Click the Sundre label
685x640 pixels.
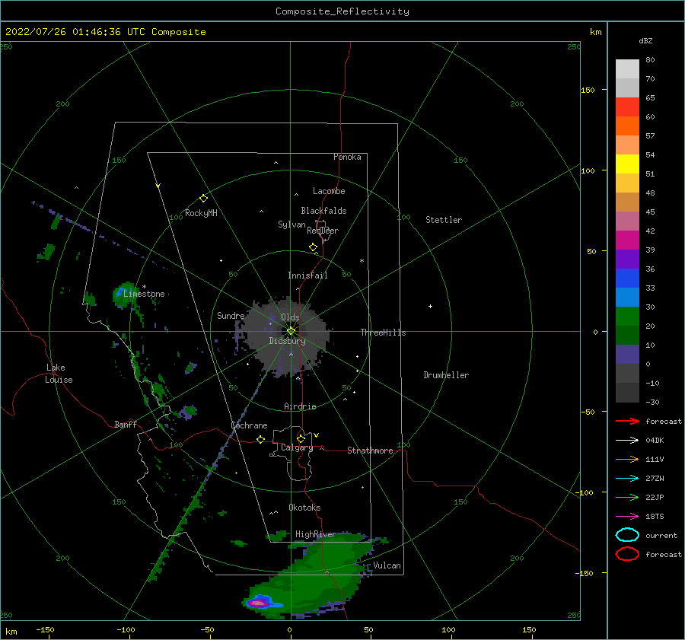[231, 315]
